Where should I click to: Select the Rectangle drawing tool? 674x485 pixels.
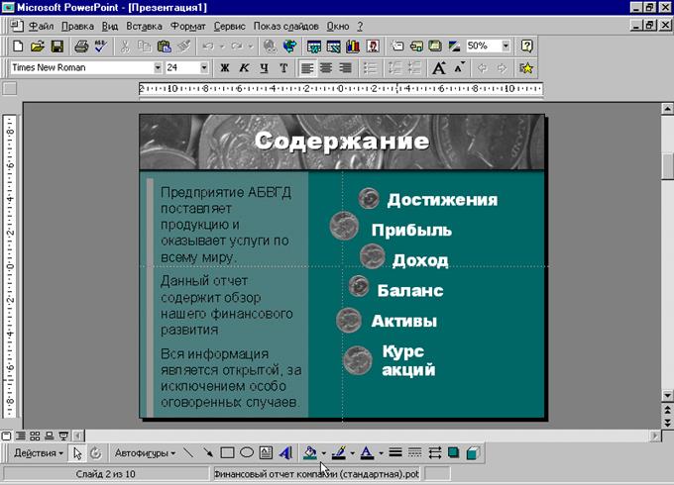227,453
